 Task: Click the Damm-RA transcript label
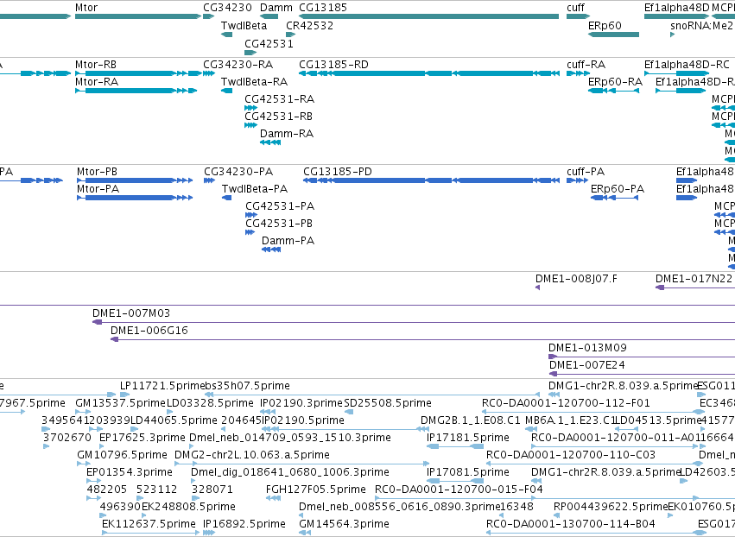(287, 134)
